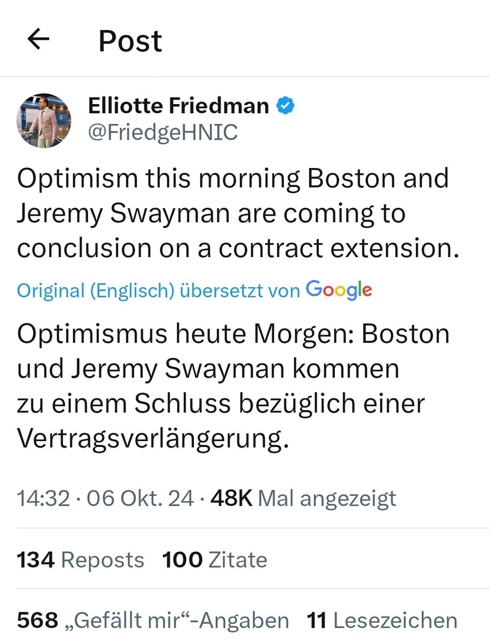
Task: Open the Elliotte Friedman display name
Action: tap(178, 106)
